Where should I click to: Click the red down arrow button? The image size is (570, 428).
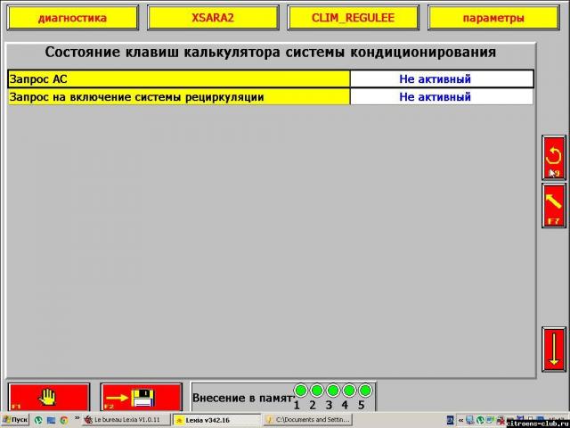[x=554, y=349]
